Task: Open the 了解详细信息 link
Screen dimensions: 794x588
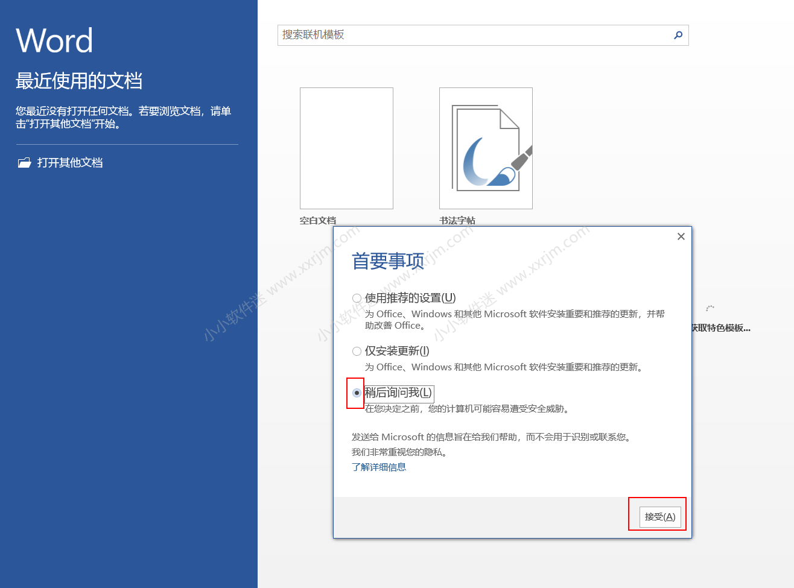Action: point(379,467)
